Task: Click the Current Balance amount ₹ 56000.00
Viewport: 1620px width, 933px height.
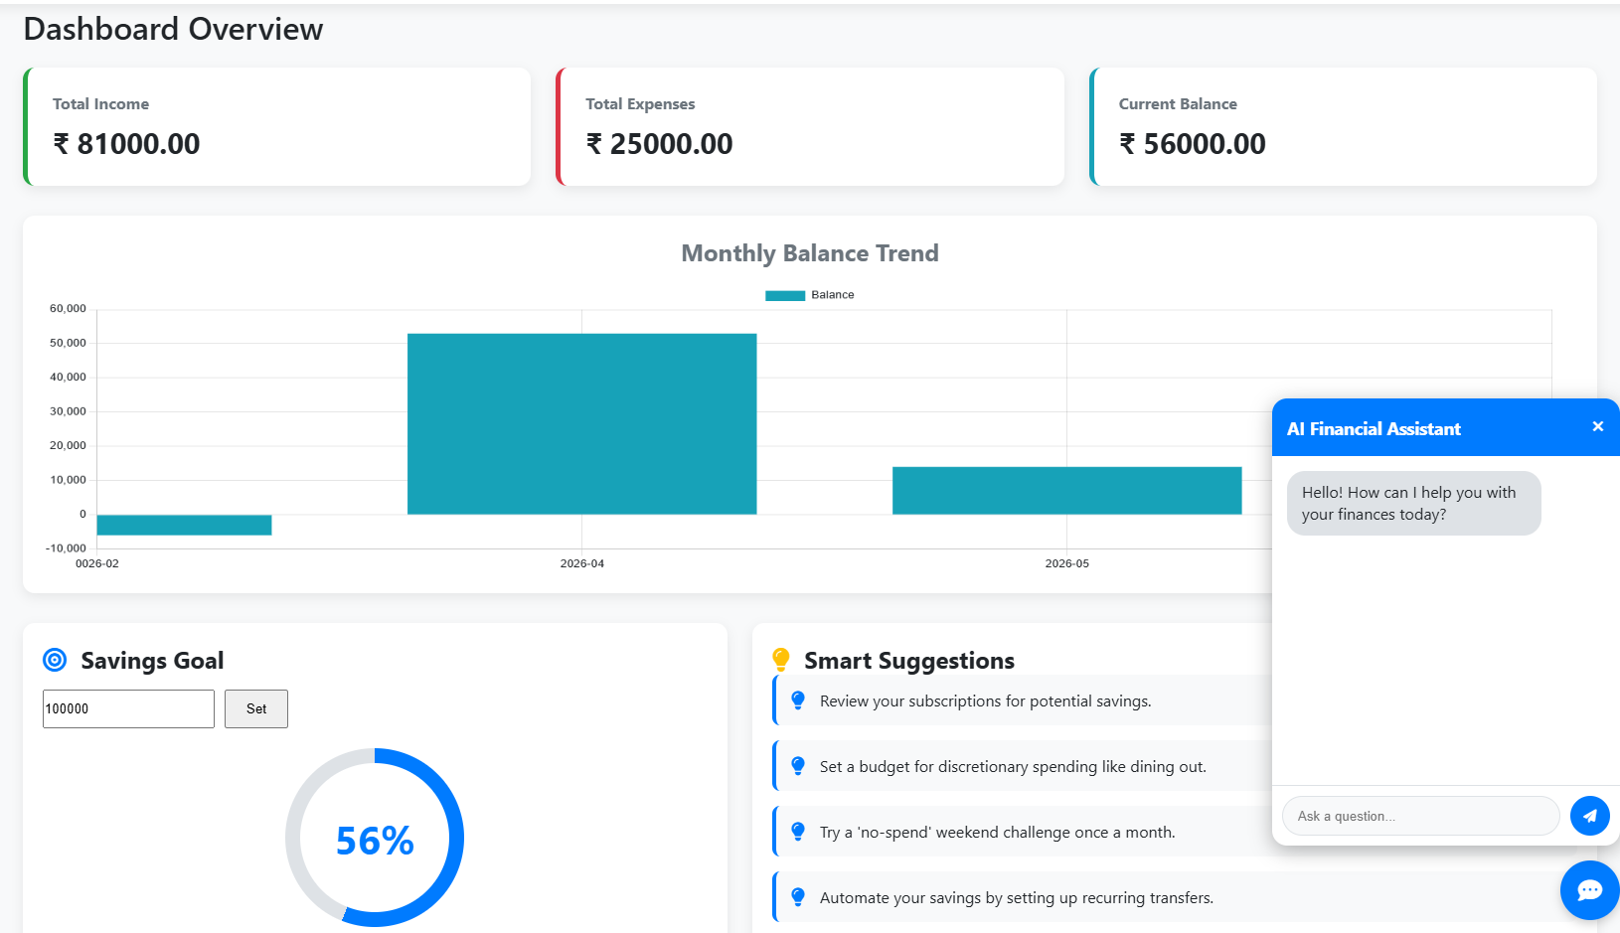Action: pyautogui.click(x=1193, y=144)
